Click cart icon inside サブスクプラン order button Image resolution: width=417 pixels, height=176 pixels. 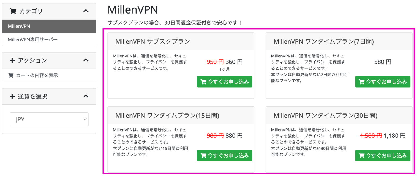pos(204,82)
